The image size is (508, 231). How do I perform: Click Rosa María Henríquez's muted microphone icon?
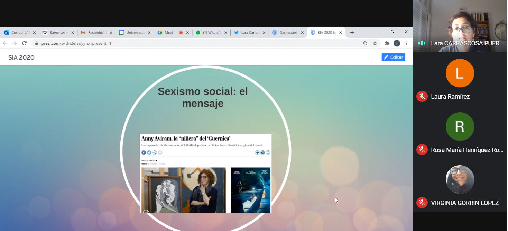click(x=422, y=150)
